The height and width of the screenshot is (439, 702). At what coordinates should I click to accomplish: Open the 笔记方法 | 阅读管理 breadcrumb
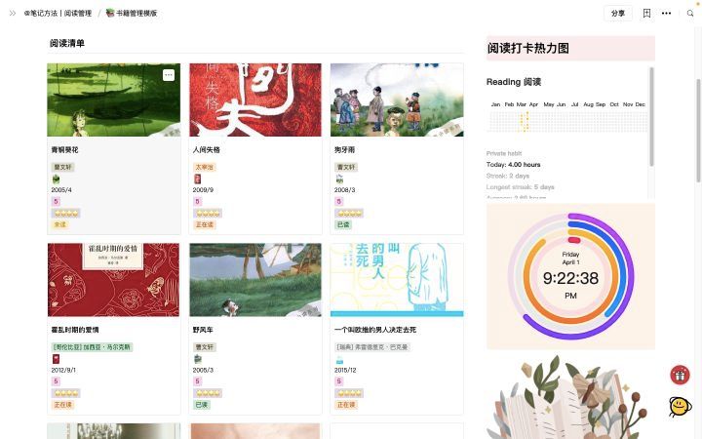point(58,14)
